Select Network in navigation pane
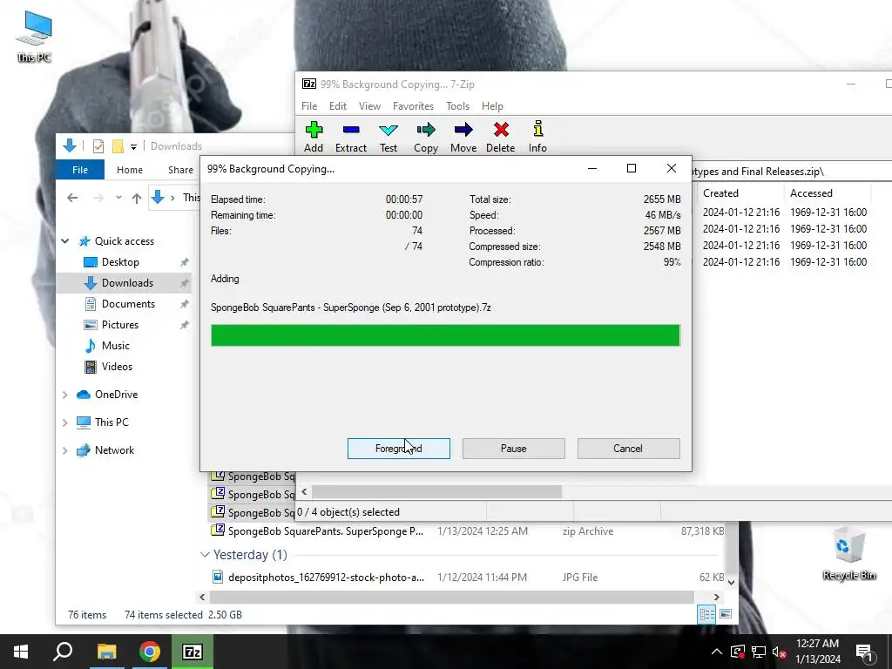892x669 pixels. click(114, 450)
